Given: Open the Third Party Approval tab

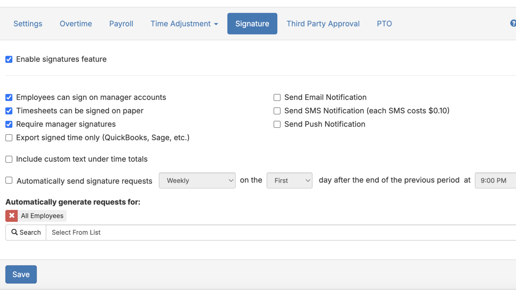Looking at the screenshot, I should (323, 24).
